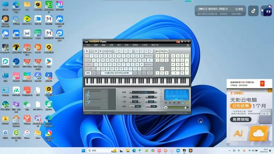274x154 pixels.
Task: Decrease left-hand 八度 with left arrow
Action: (x=130, y=97)
